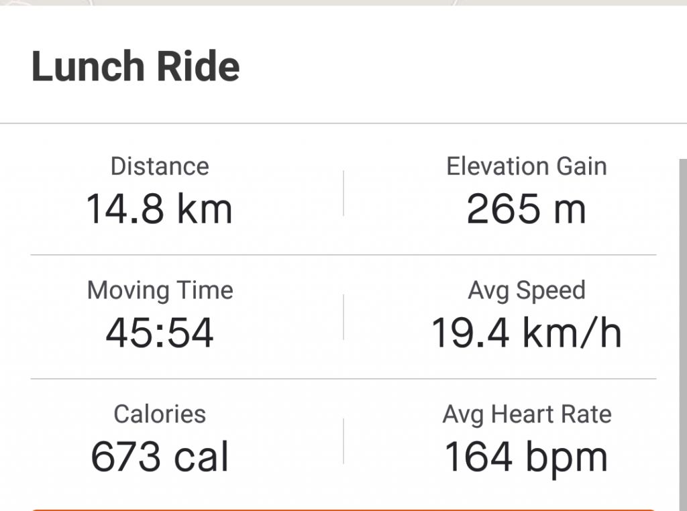Select the 19.4 km/h speed value
This screenshot has width=687, height=511.
[527, 333]
